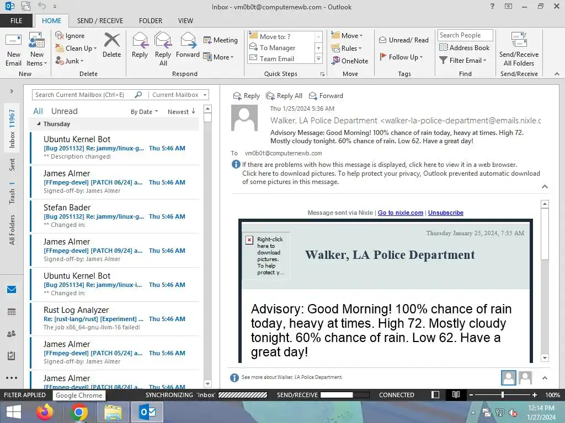Send message to OneNote
565x423 pixels.
click(350, 61)
